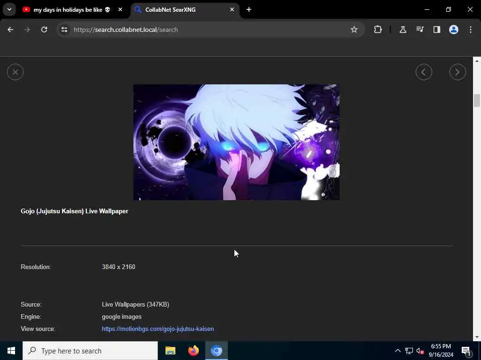Reload the current page
481x360 pixels.
point(44,30)
